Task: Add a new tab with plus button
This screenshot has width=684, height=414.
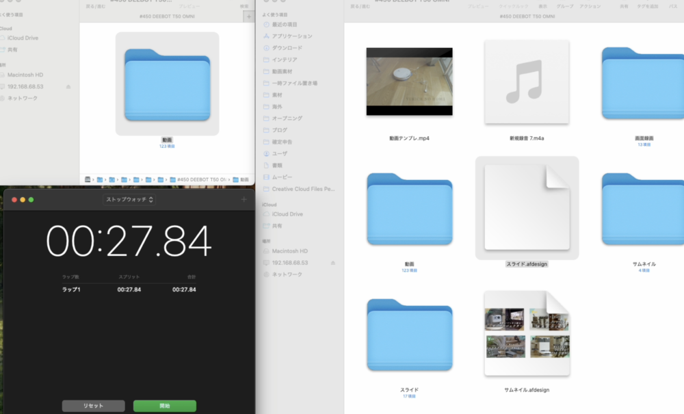Action: coord(248,16)
